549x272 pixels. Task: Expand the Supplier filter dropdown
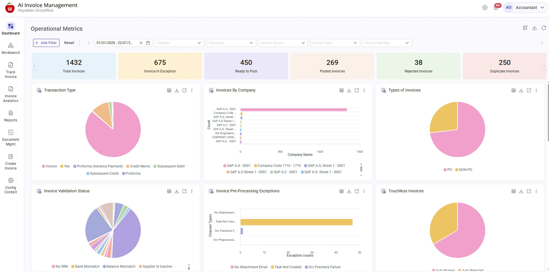(x=179, y=43)
